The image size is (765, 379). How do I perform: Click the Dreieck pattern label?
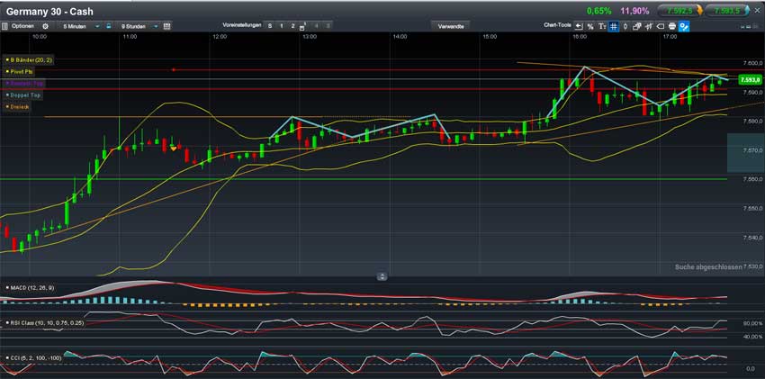coord(18,107)
